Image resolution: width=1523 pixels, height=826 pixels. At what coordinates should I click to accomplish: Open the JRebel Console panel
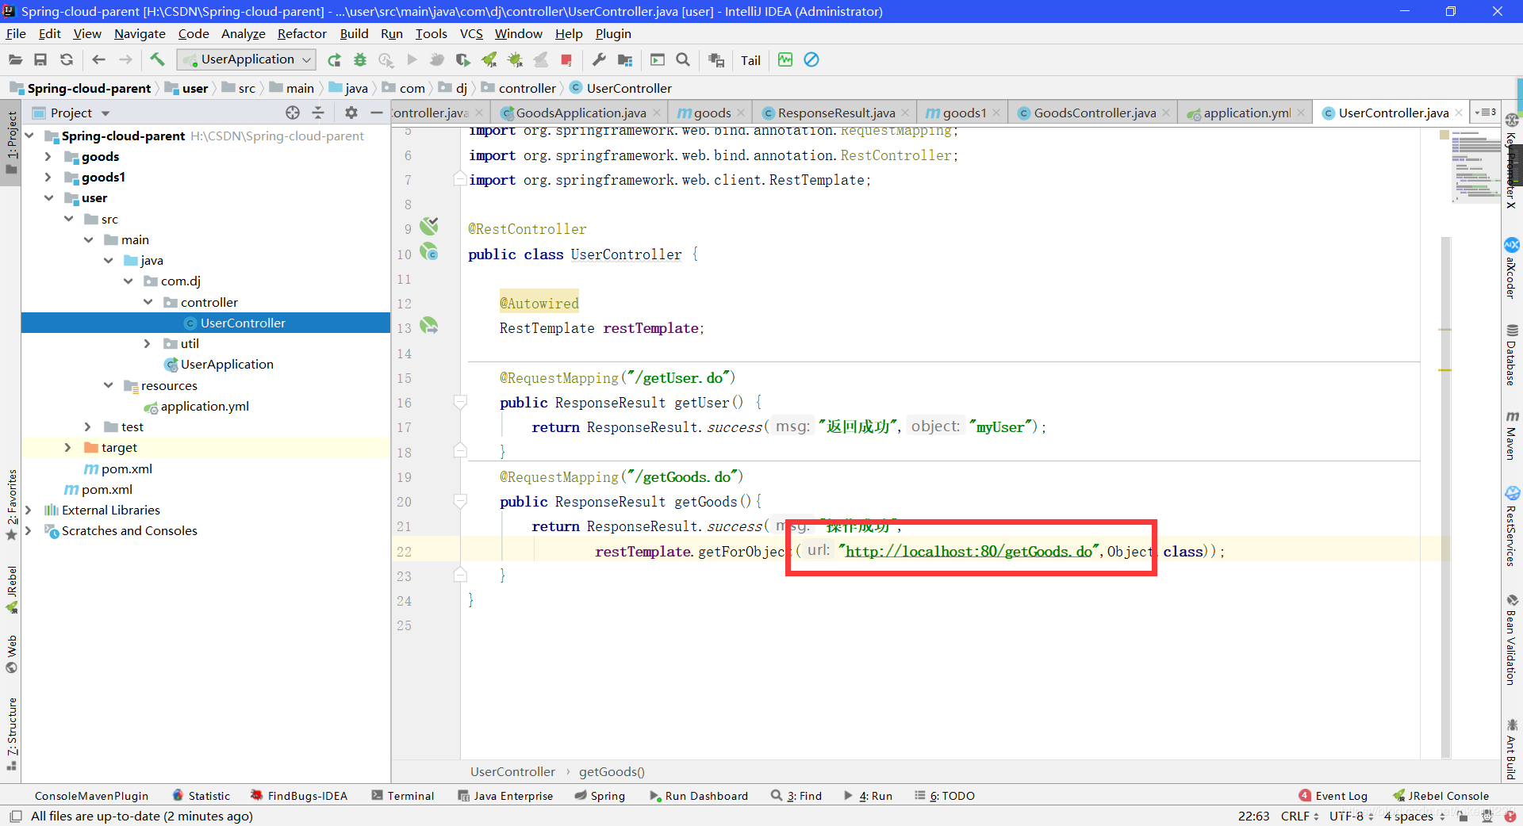pos(1441,796)
